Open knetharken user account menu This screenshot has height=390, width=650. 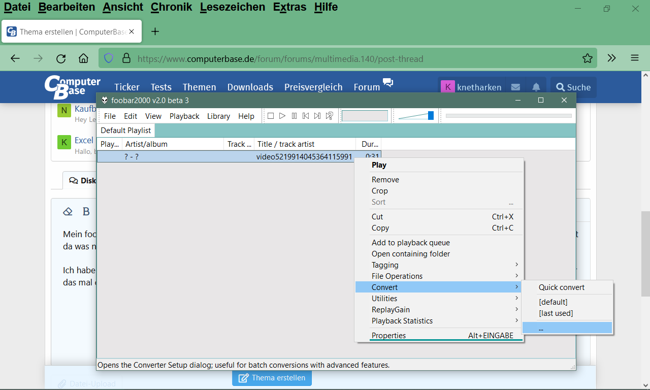(x=471, y=87)
